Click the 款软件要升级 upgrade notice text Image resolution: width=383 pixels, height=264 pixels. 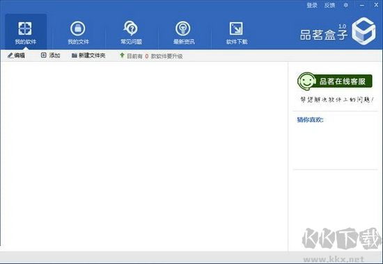(x=167, y=56)
